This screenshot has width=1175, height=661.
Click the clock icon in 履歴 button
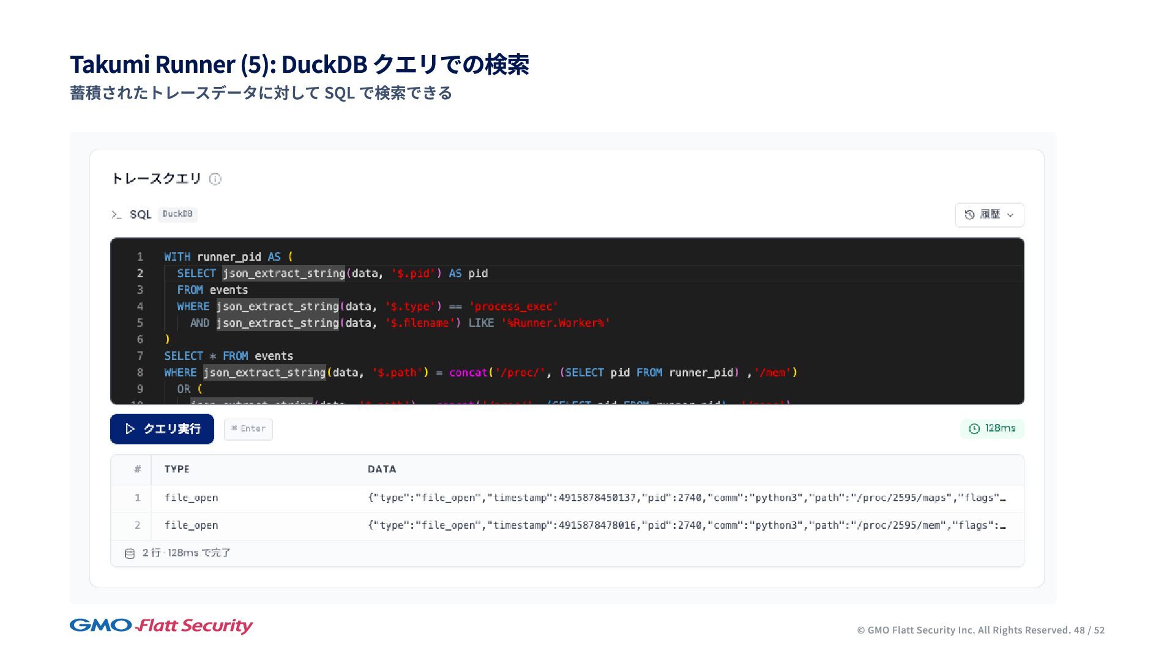tap(969, 215)
